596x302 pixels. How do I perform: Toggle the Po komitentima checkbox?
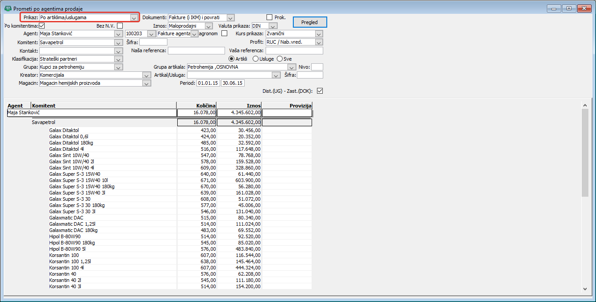(42, 25)
